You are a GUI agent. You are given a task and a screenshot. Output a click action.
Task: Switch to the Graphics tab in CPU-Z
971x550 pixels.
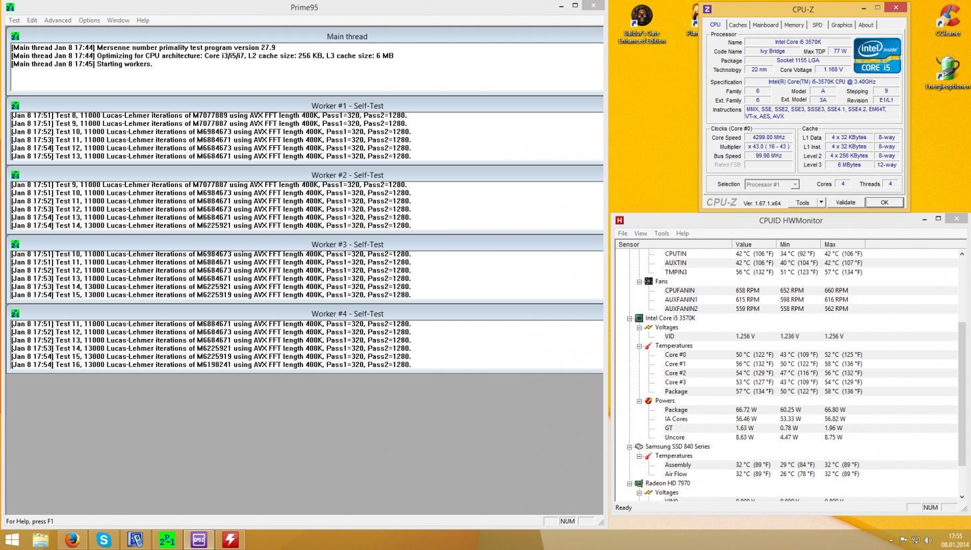click(842, 25)
